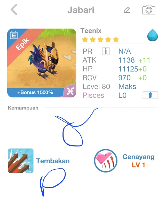Select the Tembakan ability label
165x207 pixels.
tap(53, 161)
